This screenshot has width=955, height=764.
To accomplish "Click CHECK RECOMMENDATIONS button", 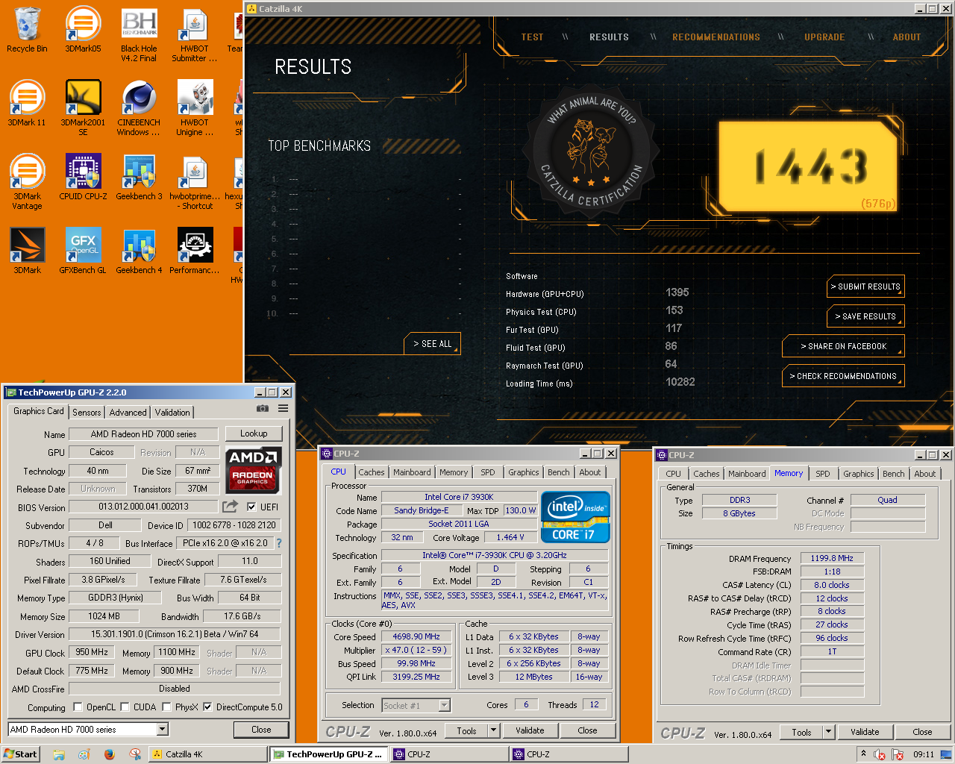I will click(843, 376).
